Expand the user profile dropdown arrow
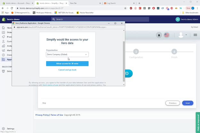The height and width of the screenshot is (133, 200). 186,35
